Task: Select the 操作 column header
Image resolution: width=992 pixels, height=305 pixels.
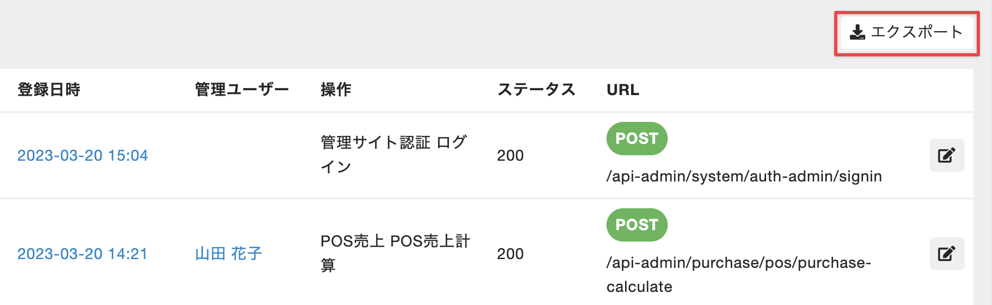Action: (x=336, y=89)
